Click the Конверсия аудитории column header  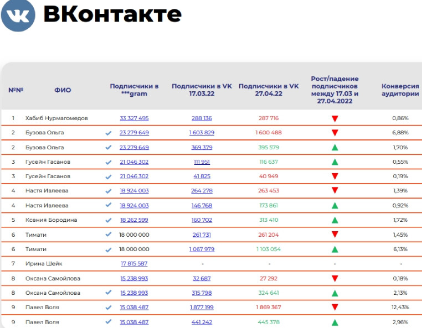point(400,90)
